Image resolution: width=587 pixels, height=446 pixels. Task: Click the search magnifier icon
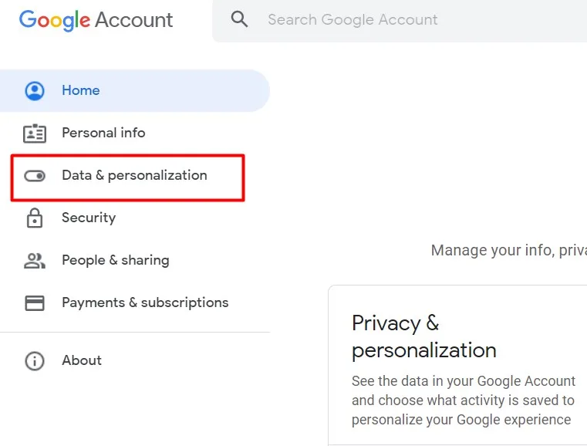240,19
